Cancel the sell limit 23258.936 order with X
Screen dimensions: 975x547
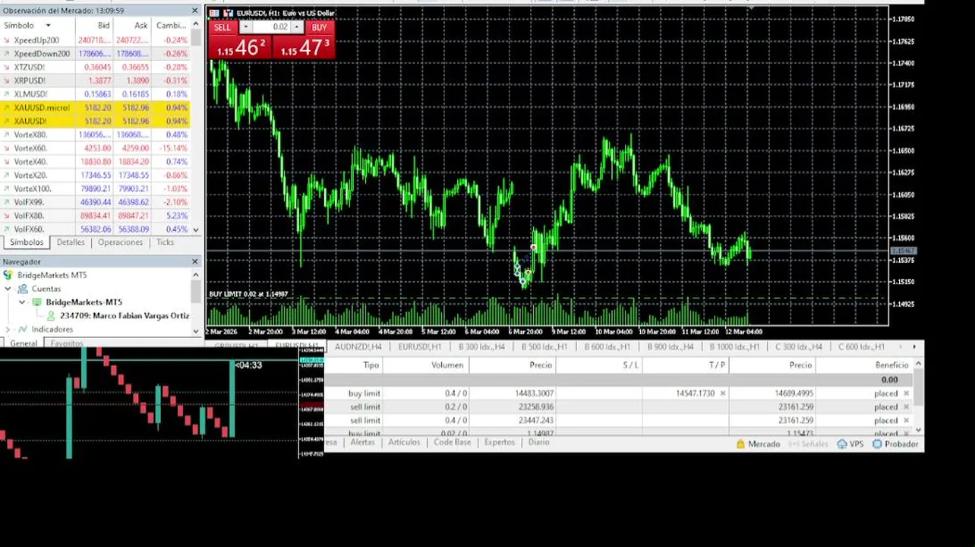point(906,407)
